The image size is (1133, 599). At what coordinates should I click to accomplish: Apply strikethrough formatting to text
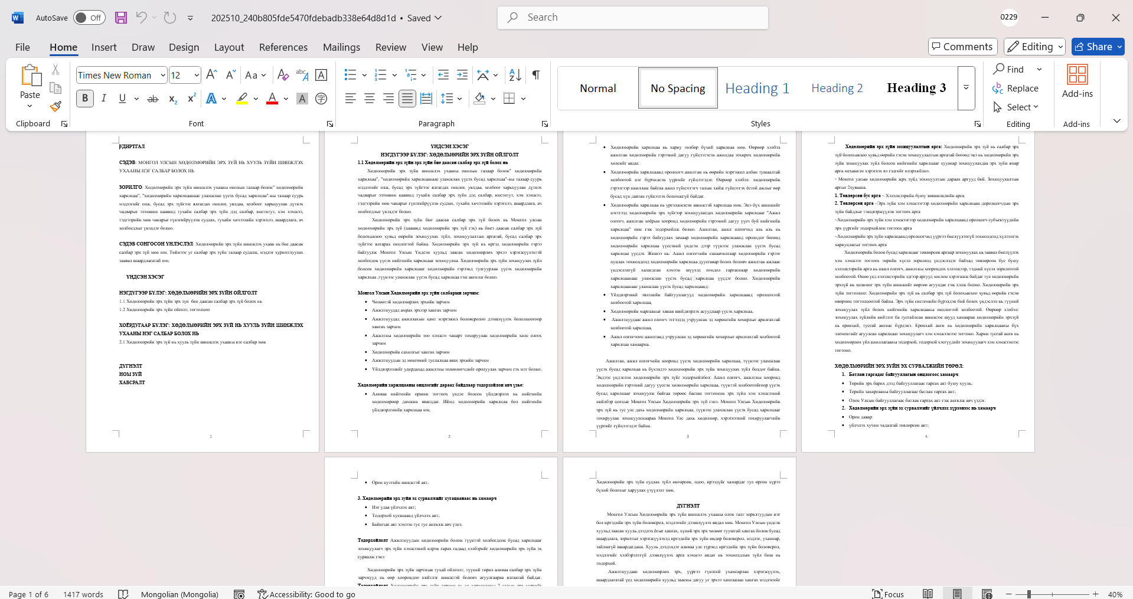pyautogui.click(x=153, y=99)
